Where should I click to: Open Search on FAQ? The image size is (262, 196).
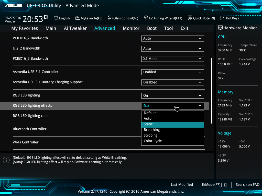click(x=247, y=185)
